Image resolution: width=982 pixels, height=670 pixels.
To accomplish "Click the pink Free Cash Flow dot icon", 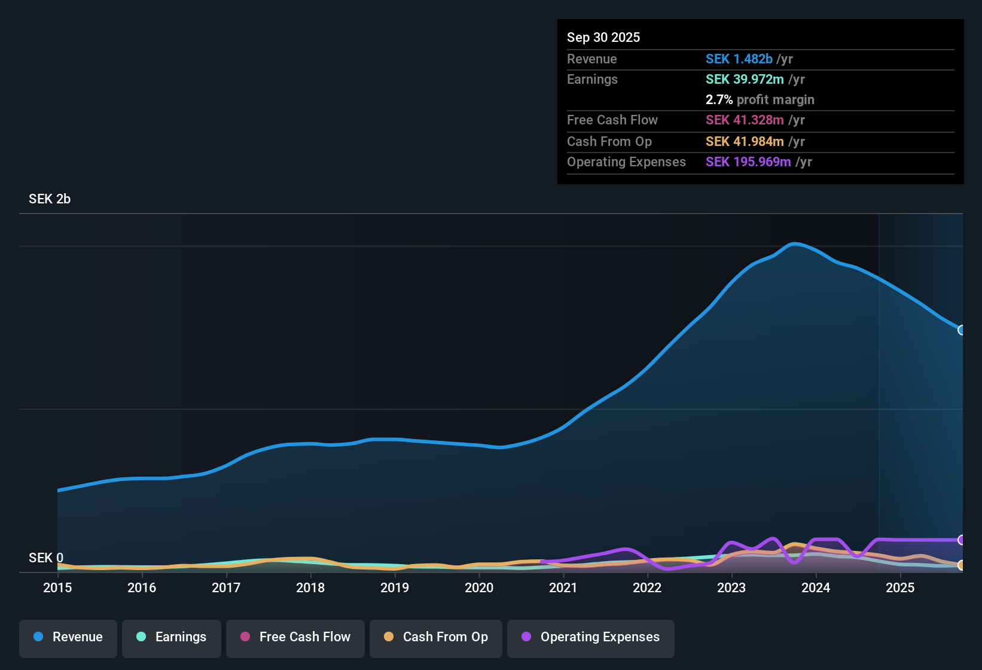I will coord(245,637).
